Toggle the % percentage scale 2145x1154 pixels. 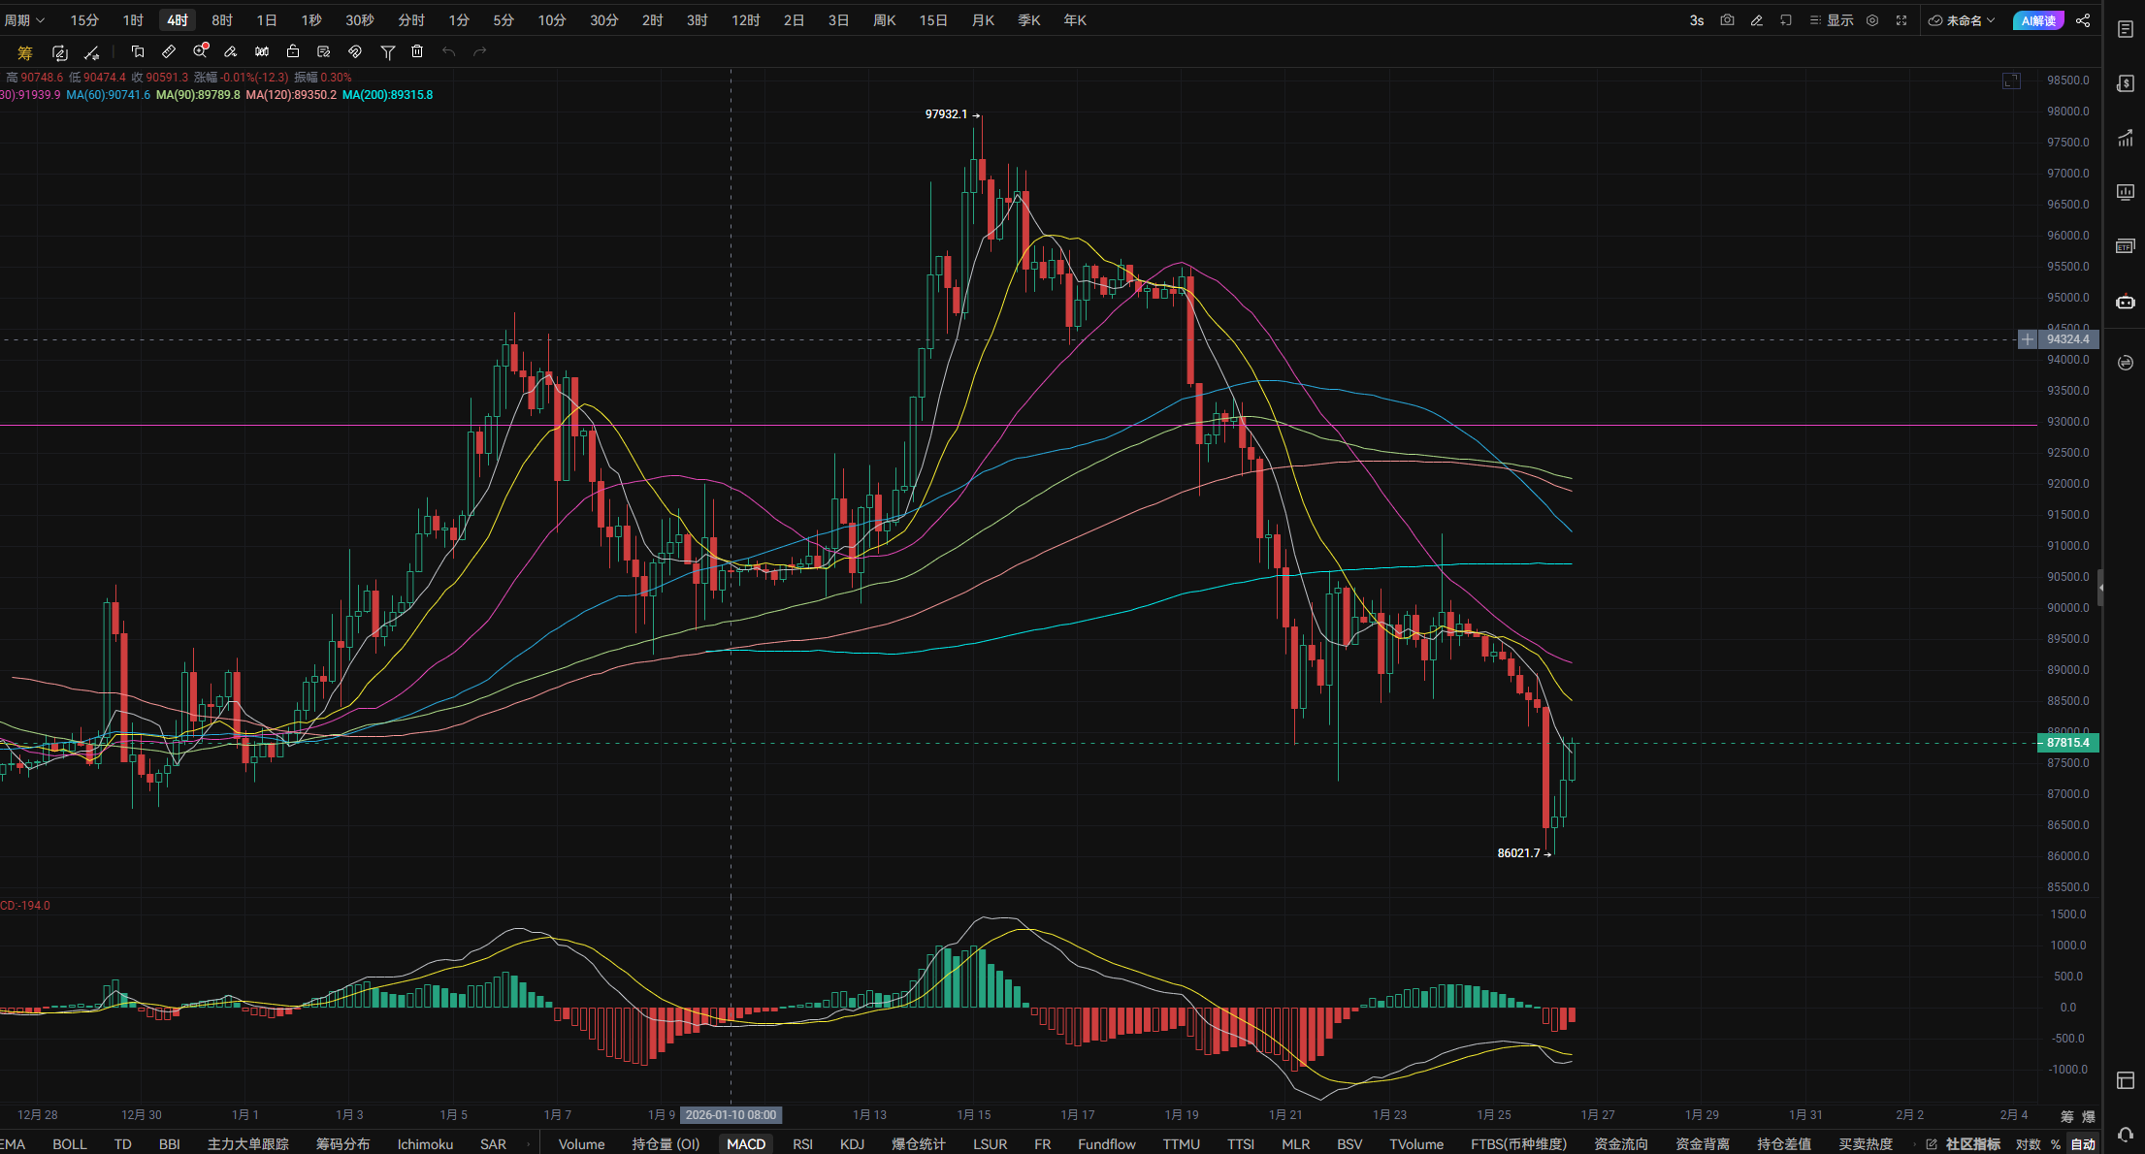[x=2056, y=1144]
